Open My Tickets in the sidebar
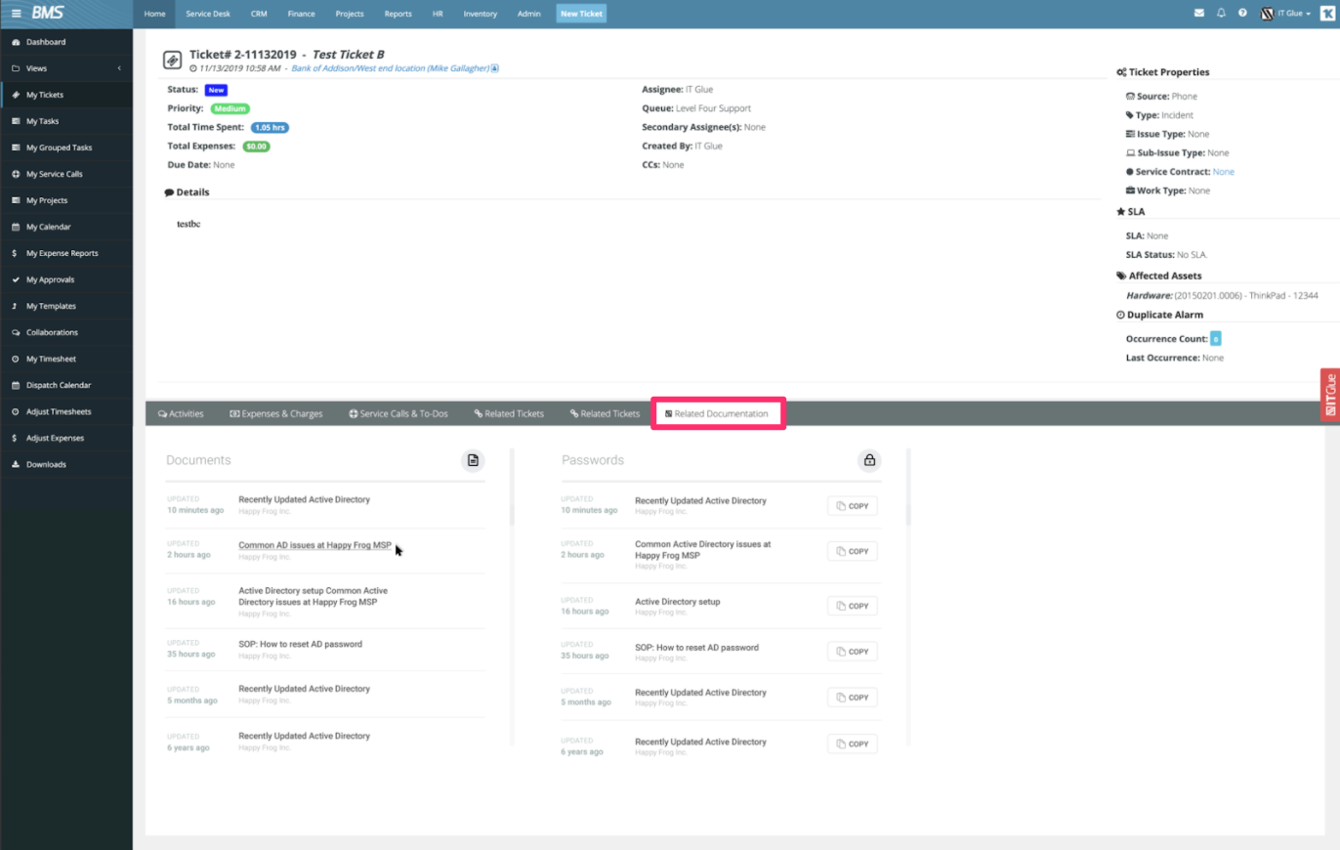 click(66, 95)
